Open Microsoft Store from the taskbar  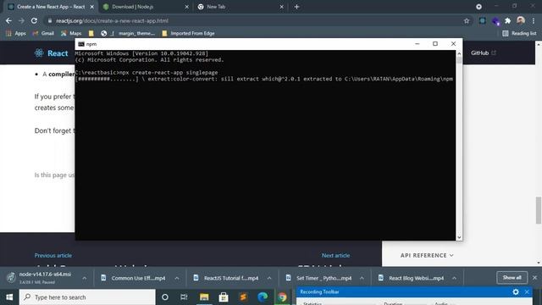(x=224, y=297)
